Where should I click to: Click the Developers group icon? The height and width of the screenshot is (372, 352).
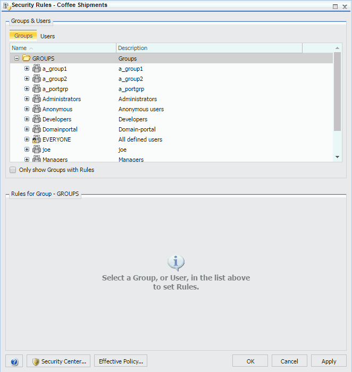(x=37, y=119)
